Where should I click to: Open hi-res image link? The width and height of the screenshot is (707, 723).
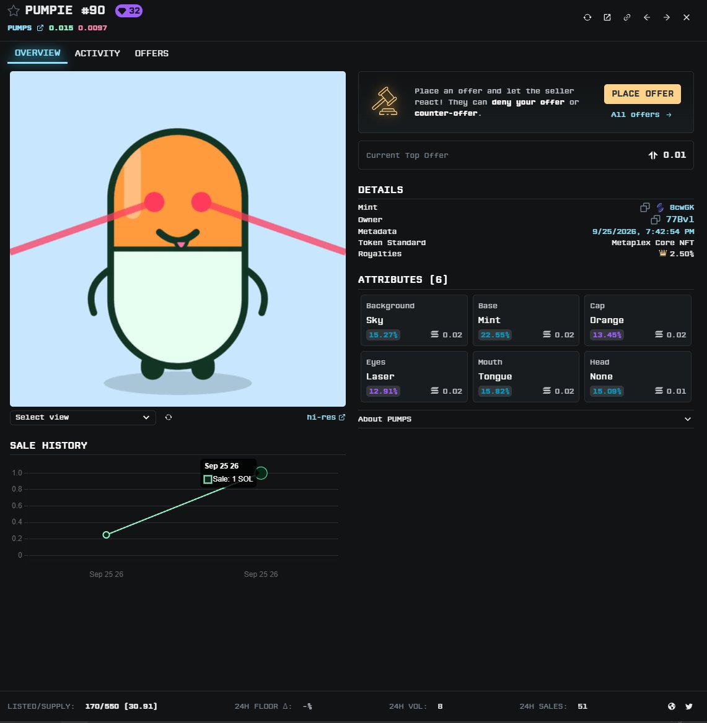[326, 417]
